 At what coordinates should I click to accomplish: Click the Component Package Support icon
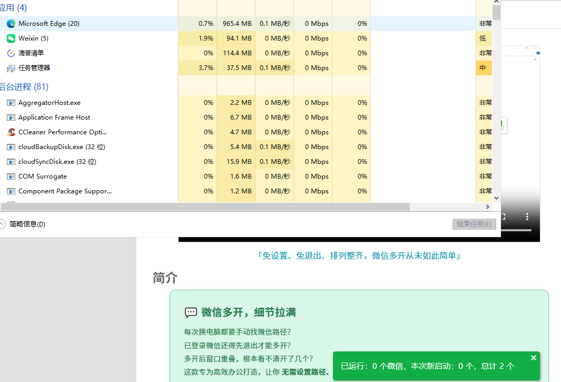point(11,191)
